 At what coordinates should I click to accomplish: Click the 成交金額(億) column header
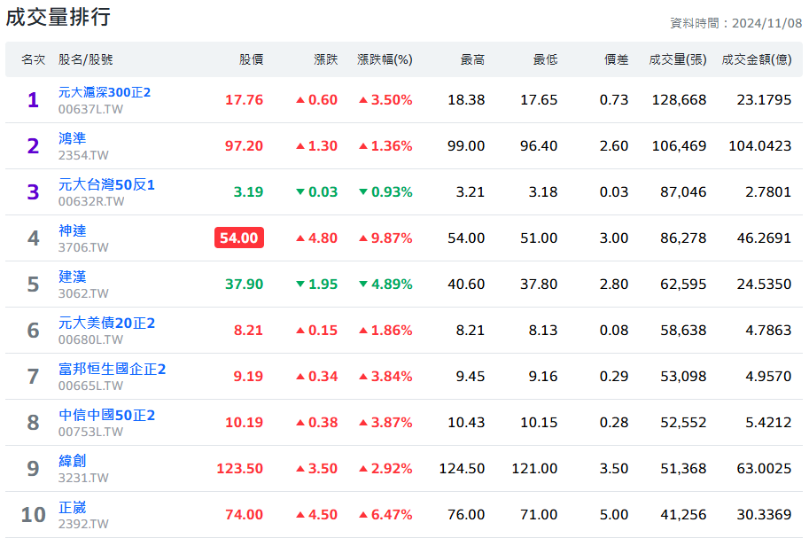[x=757, y=60]
